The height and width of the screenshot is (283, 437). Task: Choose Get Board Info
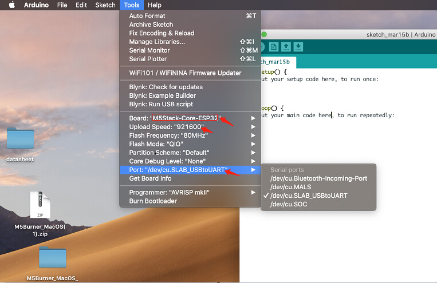(190, 178)
